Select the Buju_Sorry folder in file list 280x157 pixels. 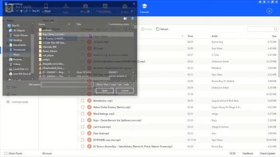53,34
